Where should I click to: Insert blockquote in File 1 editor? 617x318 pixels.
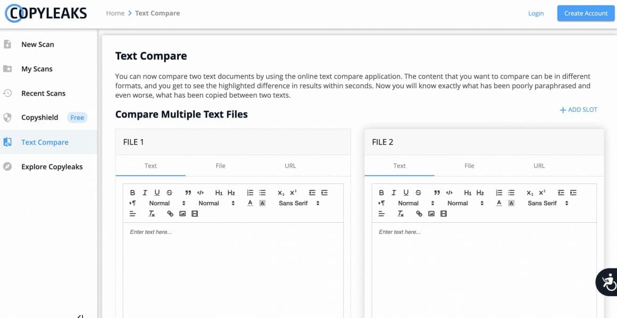(x=188, y=193)
